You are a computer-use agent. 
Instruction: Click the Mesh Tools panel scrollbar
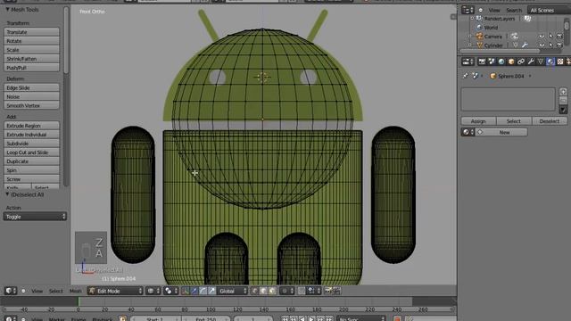(66, 40)
